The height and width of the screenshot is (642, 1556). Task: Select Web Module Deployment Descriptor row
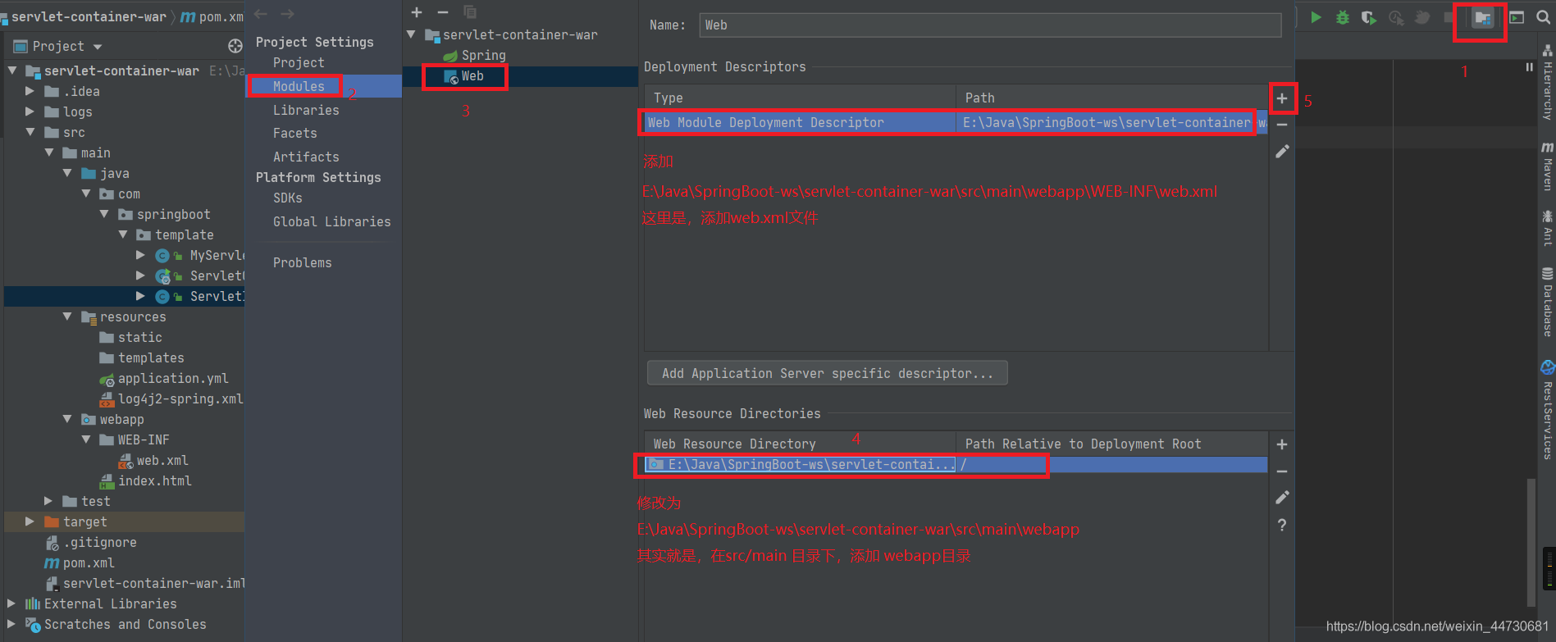[956, 122]
